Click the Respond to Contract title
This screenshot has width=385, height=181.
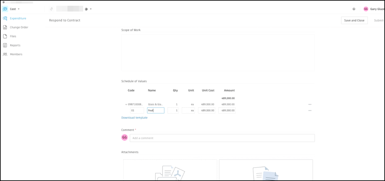pos(65,20)
